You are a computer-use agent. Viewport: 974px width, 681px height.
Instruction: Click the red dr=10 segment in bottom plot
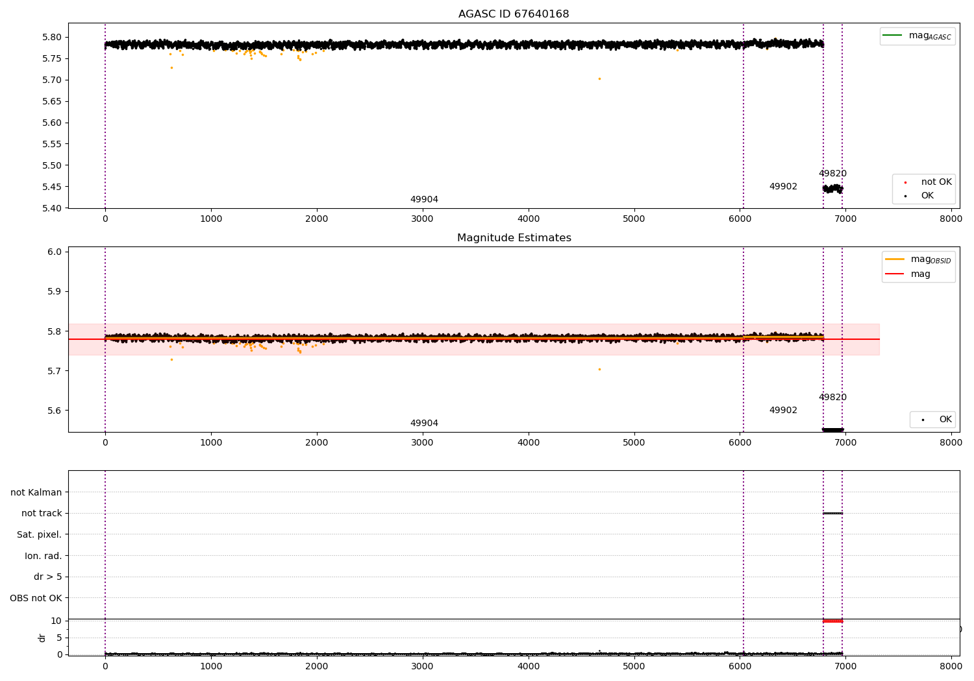(x=832, y=621)
